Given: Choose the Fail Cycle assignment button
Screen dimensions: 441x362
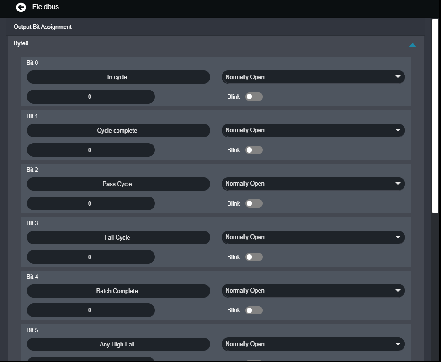Looking at the screenshot, I should click(118, 237).
